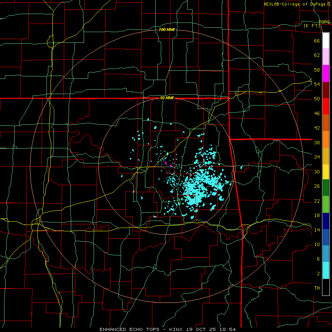The image size is (332, 332).
Task: Click the orange 42 legend swatch
Action: point(326,139)
